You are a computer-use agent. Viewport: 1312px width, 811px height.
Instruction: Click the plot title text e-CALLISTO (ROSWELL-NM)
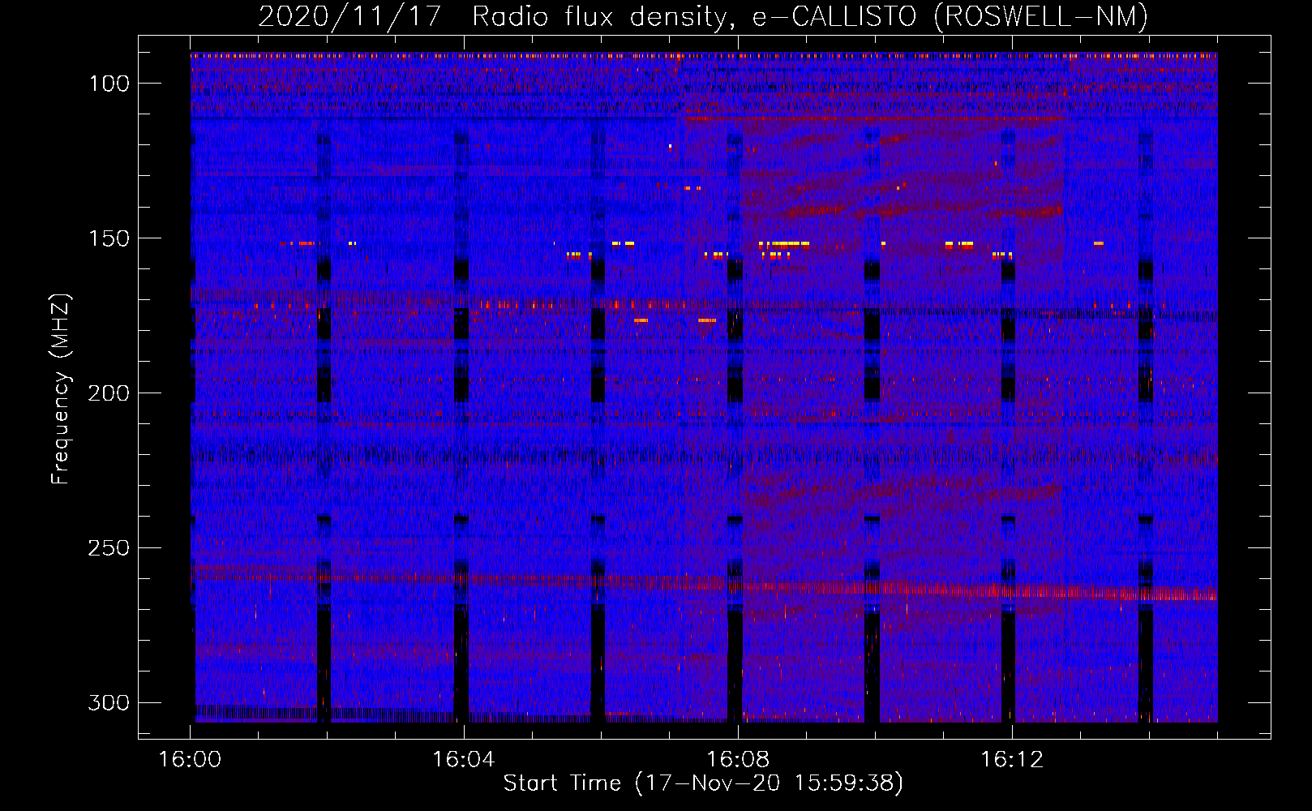pos(950,17)
